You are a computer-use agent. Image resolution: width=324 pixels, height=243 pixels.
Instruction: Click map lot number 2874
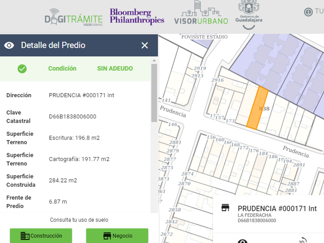tap(187, 174)
